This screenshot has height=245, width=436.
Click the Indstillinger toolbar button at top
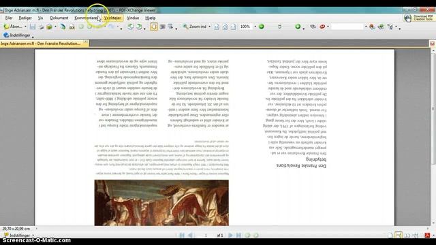coord(17,35)
